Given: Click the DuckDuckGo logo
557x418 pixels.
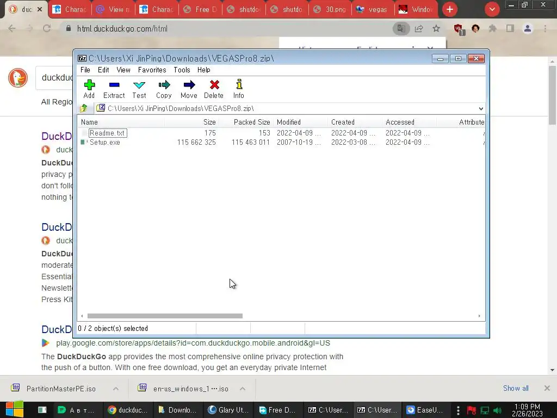Looking at the screenshot, I should [x=18, y=78].
